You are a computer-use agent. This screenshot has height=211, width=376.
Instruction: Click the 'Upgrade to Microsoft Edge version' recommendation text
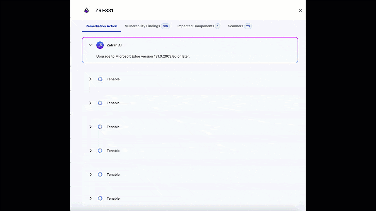pos(143,56)
